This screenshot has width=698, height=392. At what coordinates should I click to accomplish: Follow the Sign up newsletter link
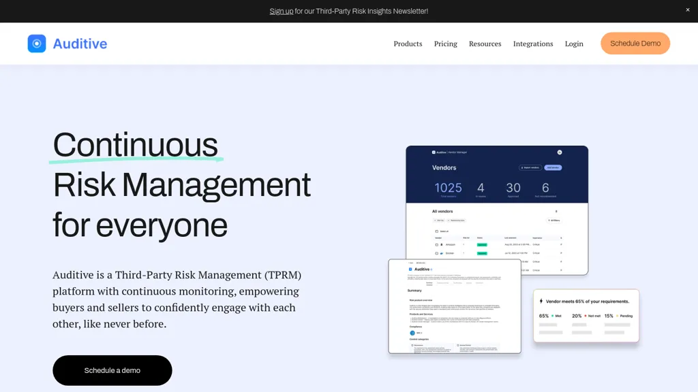pos(281,11)
